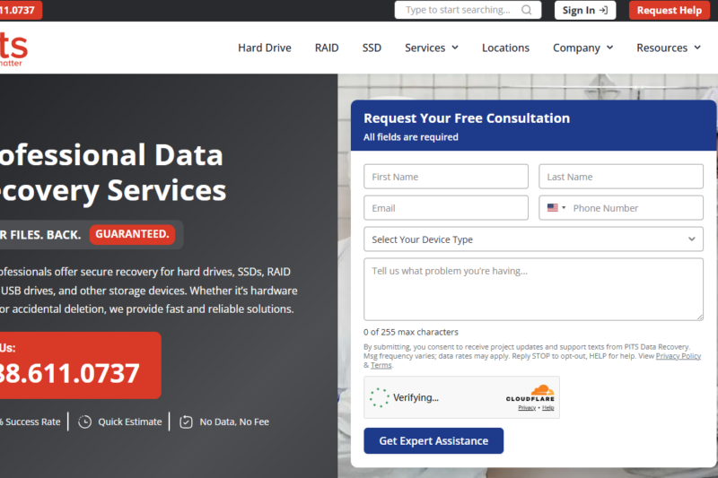718x478 pixels.
Task: Open Select Your Device Type dropdown
Action: [533, 239]
